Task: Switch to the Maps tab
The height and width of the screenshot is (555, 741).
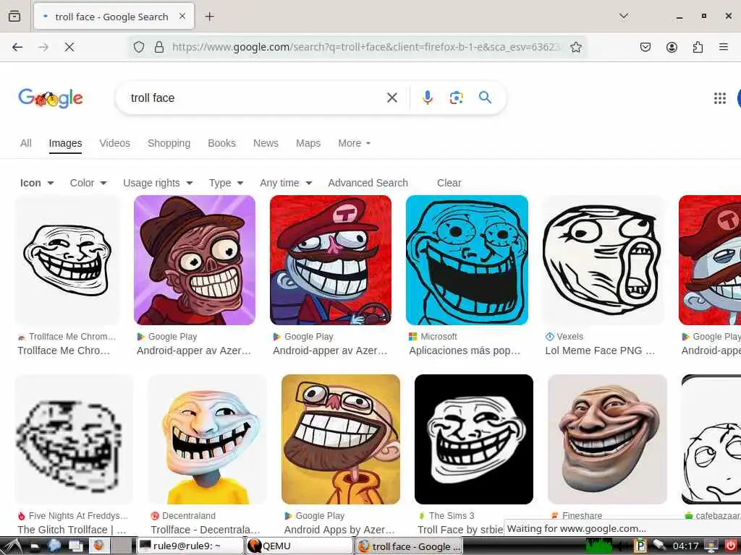Action: [308, 143]
